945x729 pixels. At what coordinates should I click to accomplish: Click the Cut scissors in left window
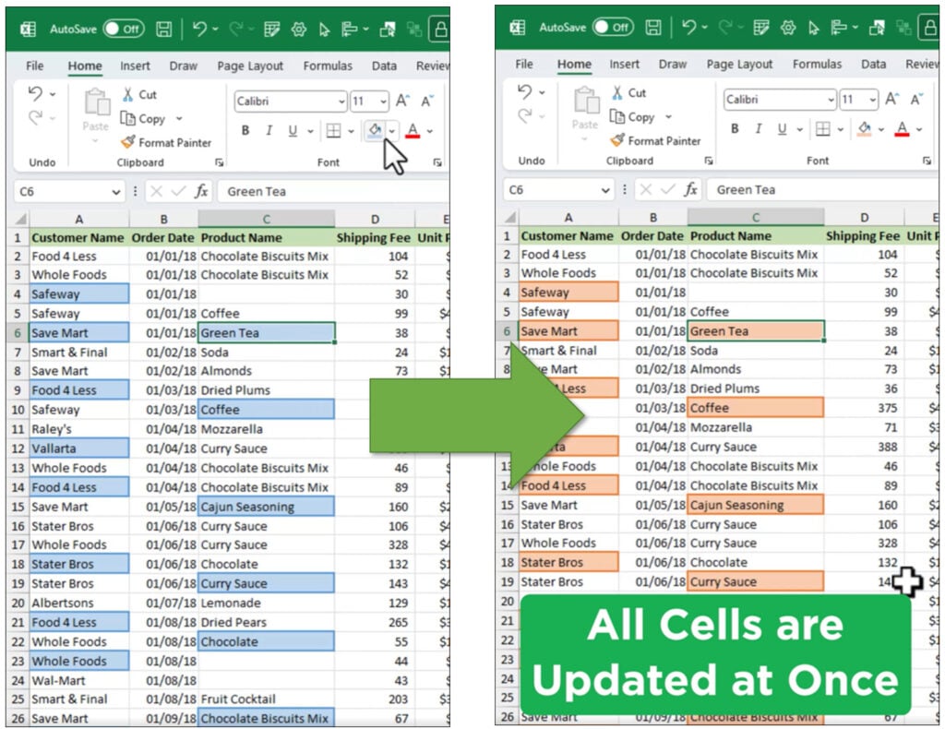point(128,94)
